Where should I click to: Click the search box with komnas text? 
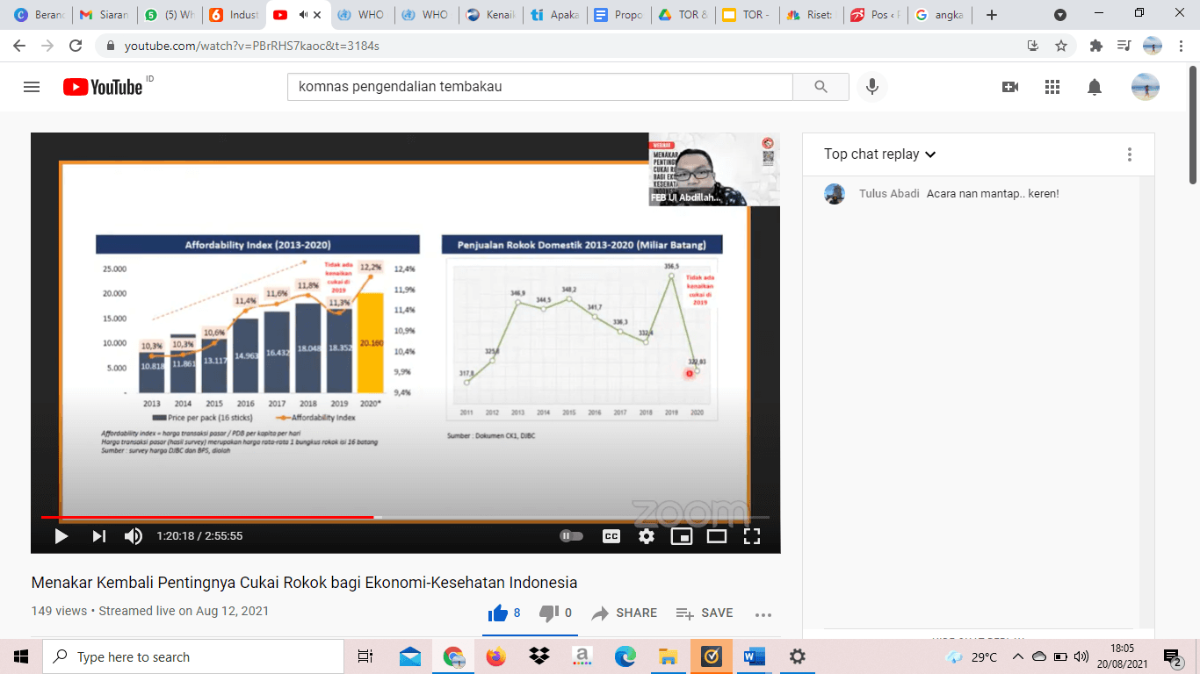coord(540,87)
